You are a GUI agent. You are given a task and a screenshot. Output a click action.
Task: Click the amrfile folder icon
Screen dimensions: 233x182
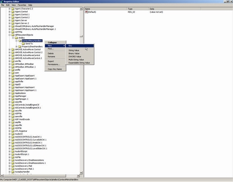(13, 61)
